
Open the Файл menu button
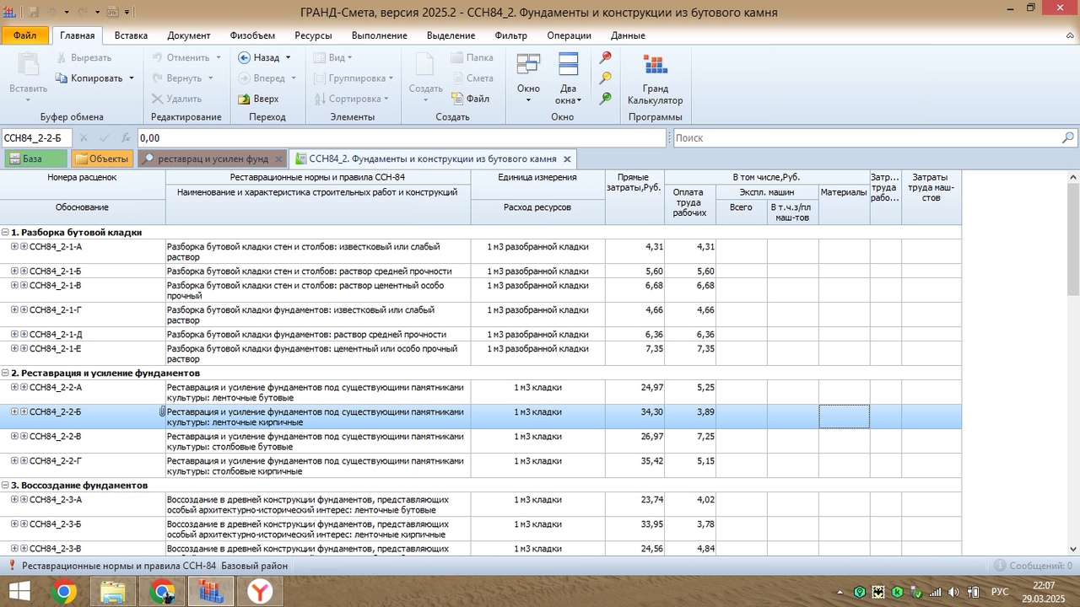pos(24,35)
